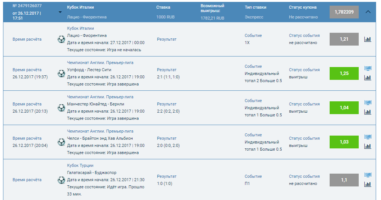Click the total odds 1,782209 button
381x200 pixels.
click(344, 12)
